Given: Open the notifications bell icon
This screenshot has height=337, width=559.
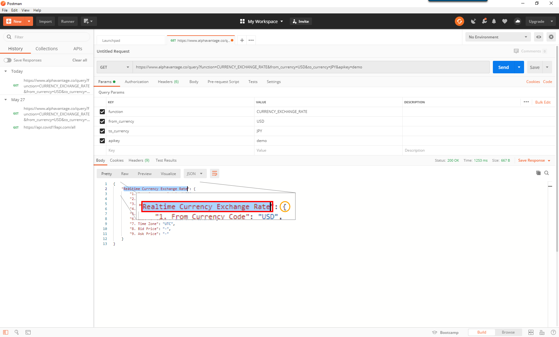Looking at the screenshot, I should click(494, 21).
